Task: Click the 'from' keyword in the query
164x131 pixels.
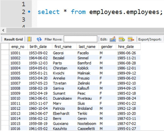Action: (78, 12)
